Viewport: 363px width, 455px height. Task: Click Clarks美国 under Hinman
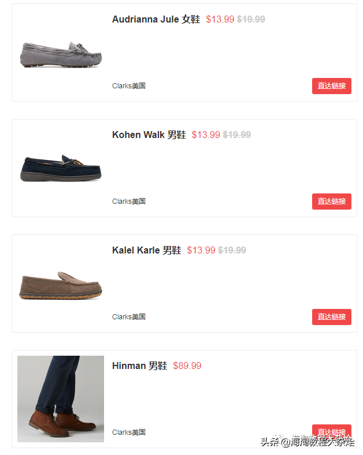(x=129, y=432)
